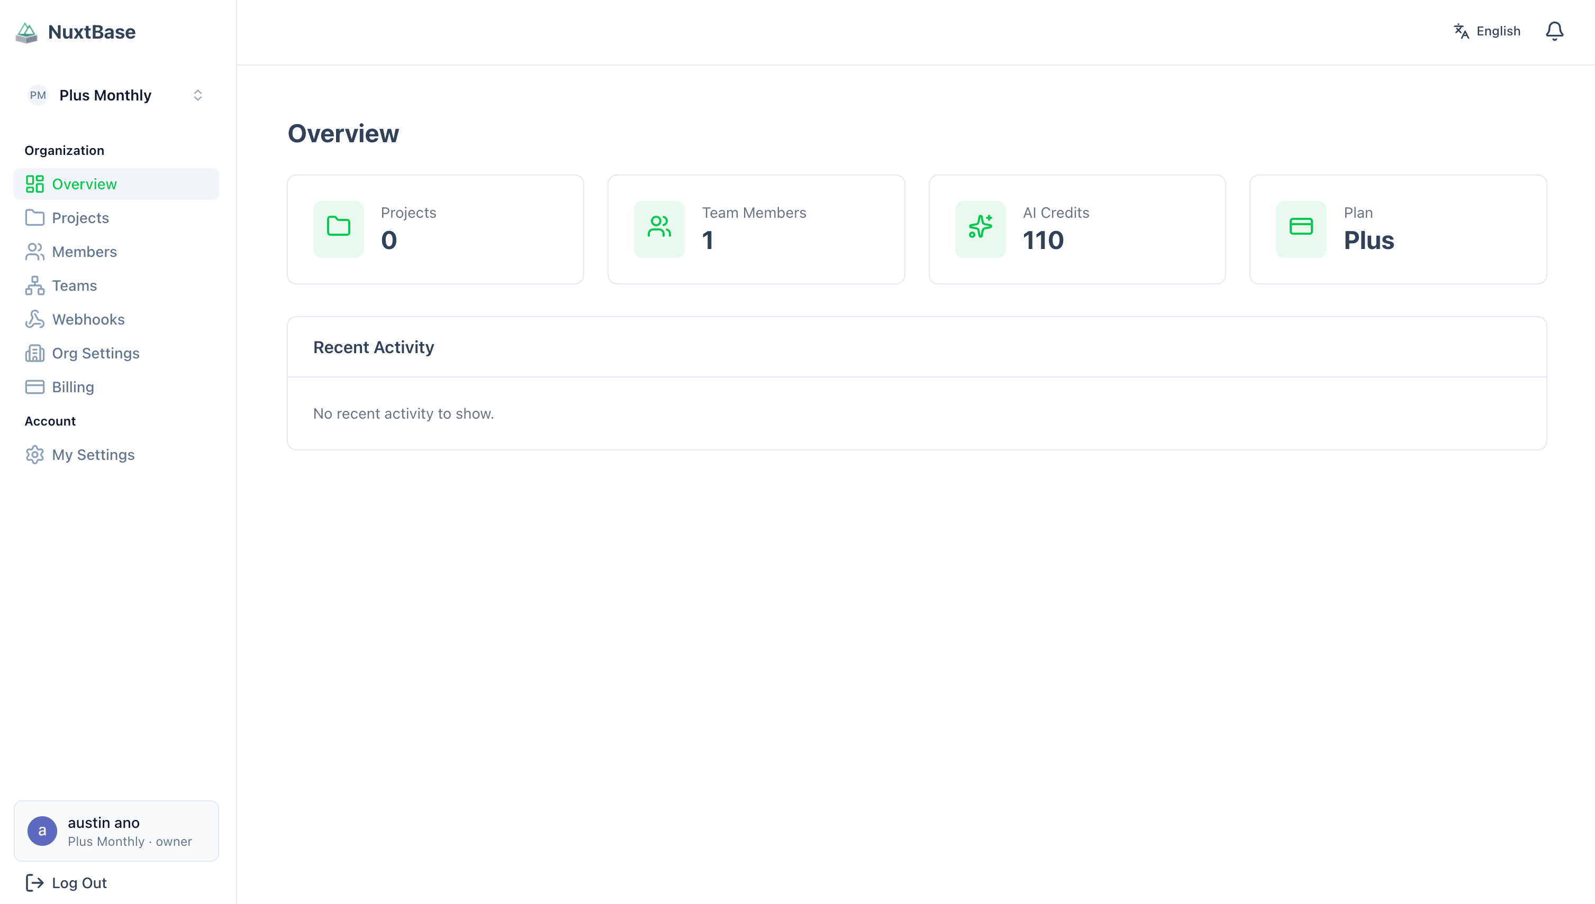Click the Log Out button

coord(65,882)
